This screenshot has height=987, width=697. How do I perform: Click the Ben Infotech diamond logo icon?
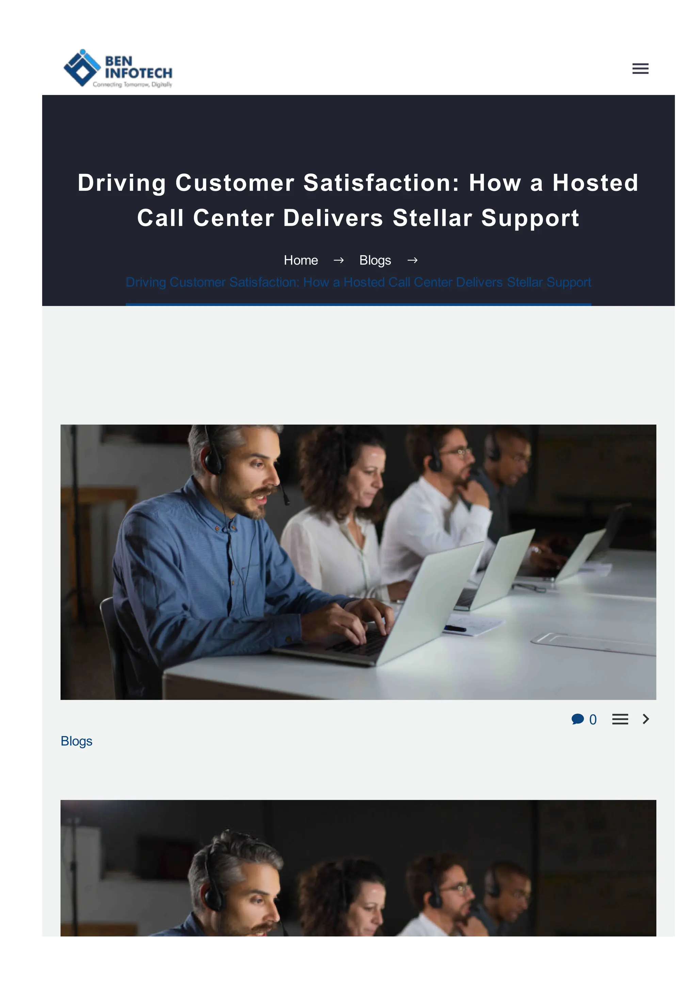coord(82,68)
